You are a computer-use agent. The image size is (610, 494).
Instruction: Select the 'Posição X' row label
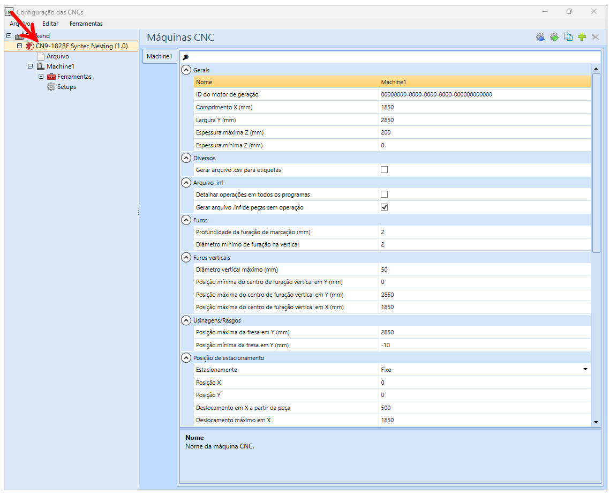(208, 383)
